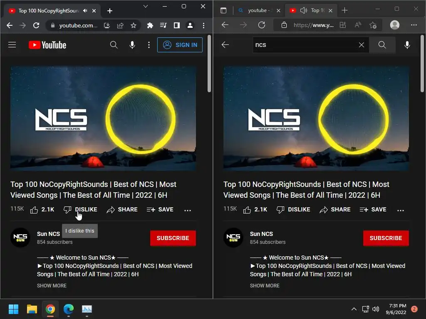Share this page icon in Chrome address bar
Viewport: 426px width, 319px height.
(120, 25)
